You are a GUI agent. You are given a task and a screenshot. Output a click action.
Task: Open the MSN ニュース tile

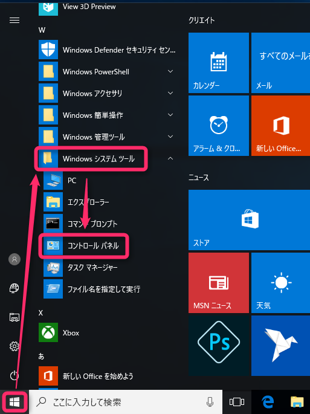(219, 283)
